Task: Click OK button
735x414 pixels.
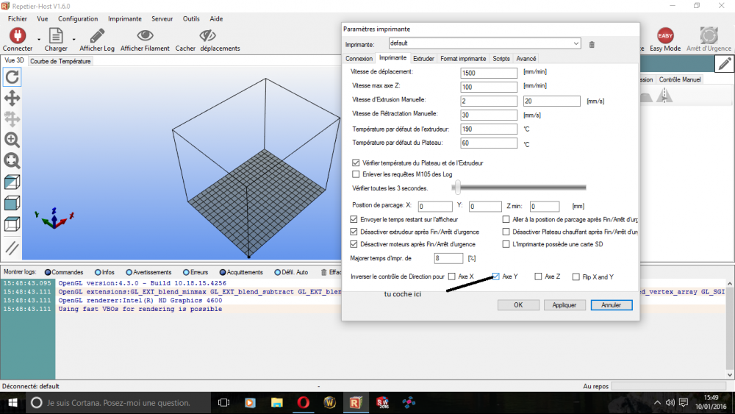Action: [518, 304]
